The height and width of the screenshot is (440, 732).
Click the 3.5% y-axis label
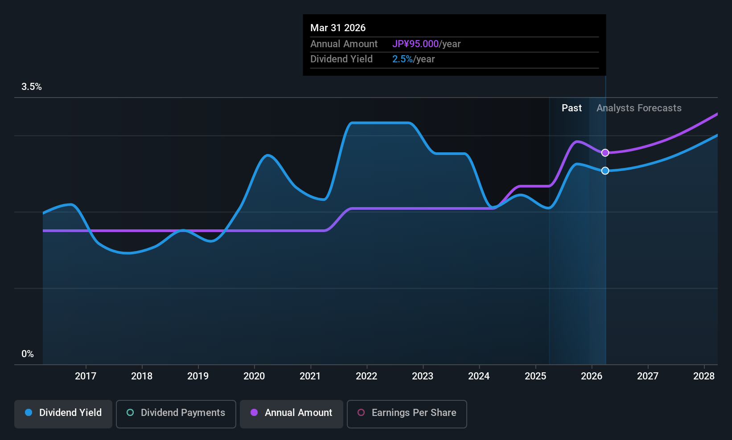point(32,87)
